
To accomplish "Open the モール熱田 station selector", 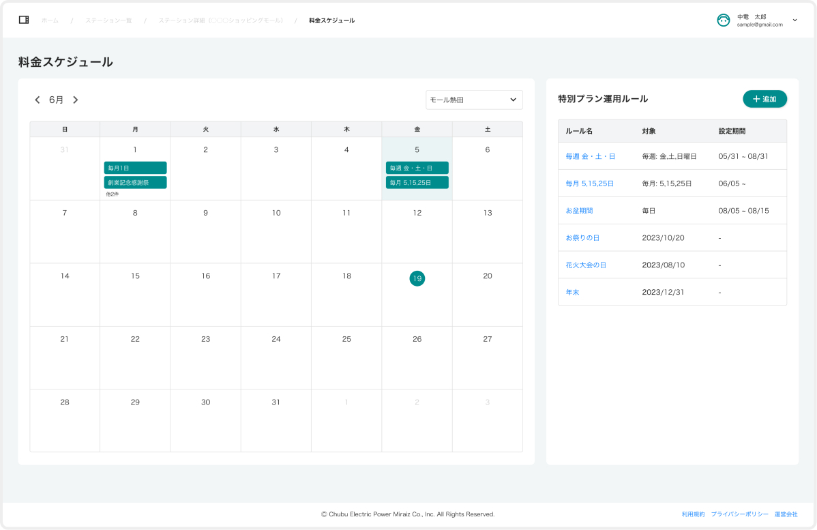I will (x=474, y=100).
